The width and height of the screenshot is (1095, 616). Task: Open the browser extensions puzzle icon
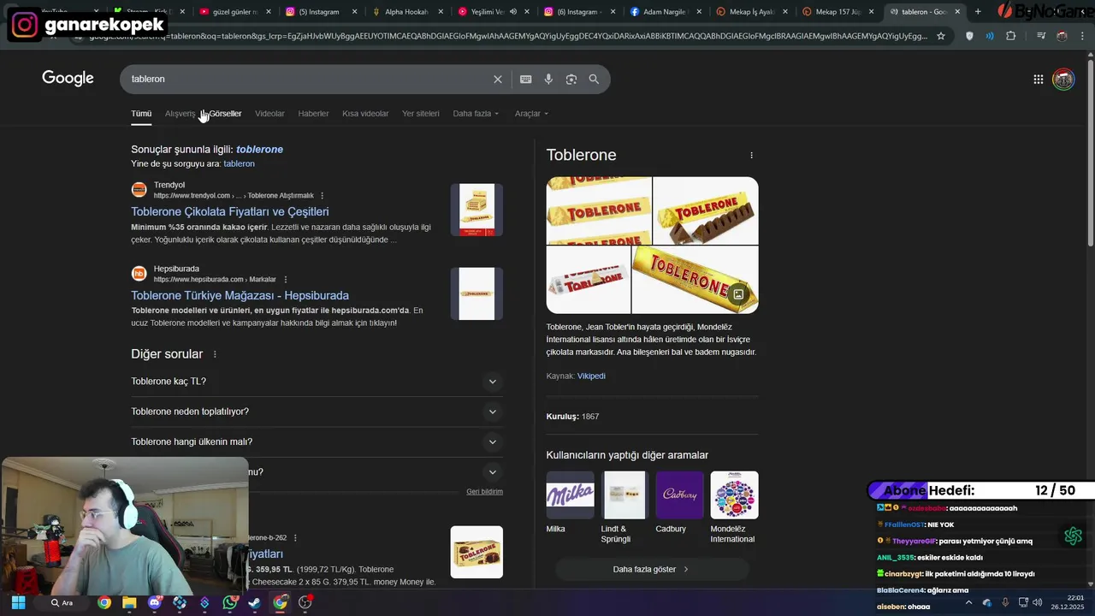tap(1011, 36)
